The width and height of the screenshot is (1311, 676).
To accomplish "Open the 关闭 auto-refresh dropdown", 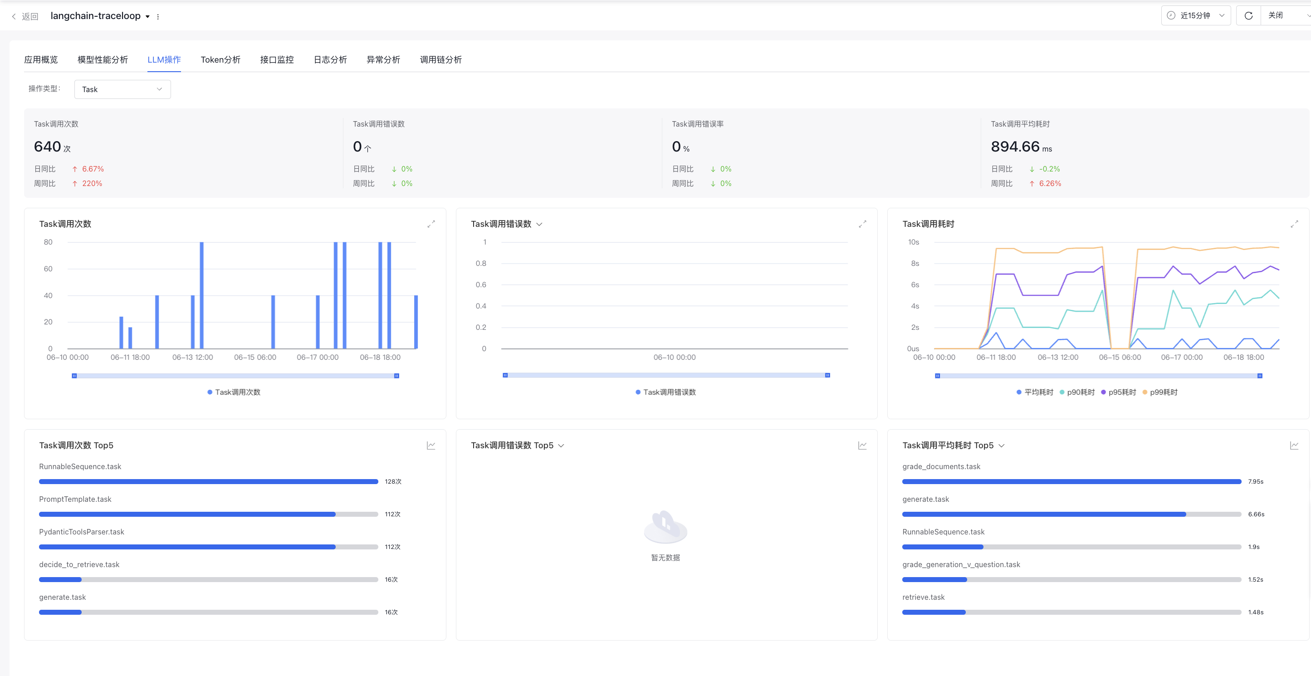I will click(1286, 15).
